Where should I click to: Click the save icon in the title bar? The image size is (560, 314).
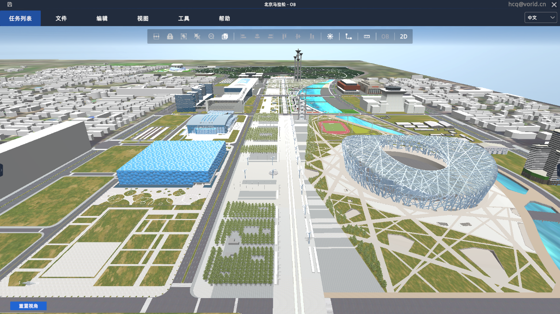[10, 4]
